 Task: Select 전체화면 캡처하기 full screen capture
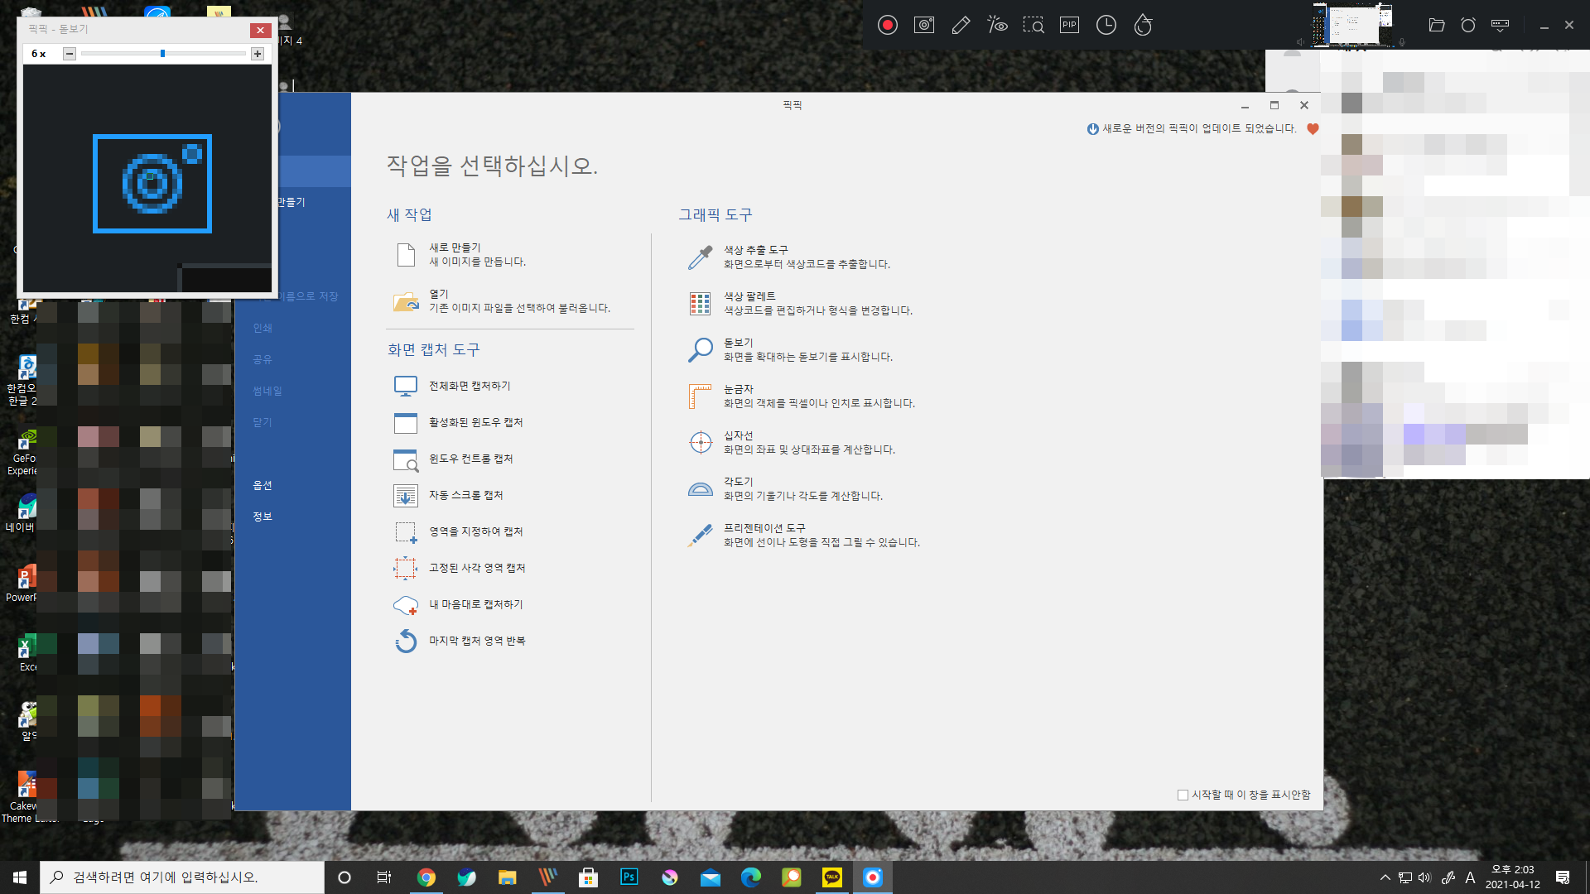tap(469, 386)
